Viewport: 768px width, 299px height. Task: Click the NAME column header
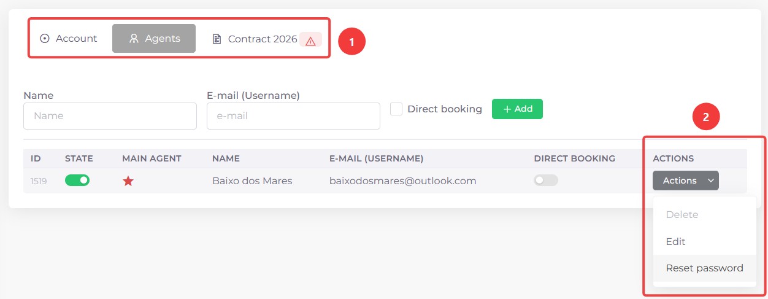pos(226,158)
